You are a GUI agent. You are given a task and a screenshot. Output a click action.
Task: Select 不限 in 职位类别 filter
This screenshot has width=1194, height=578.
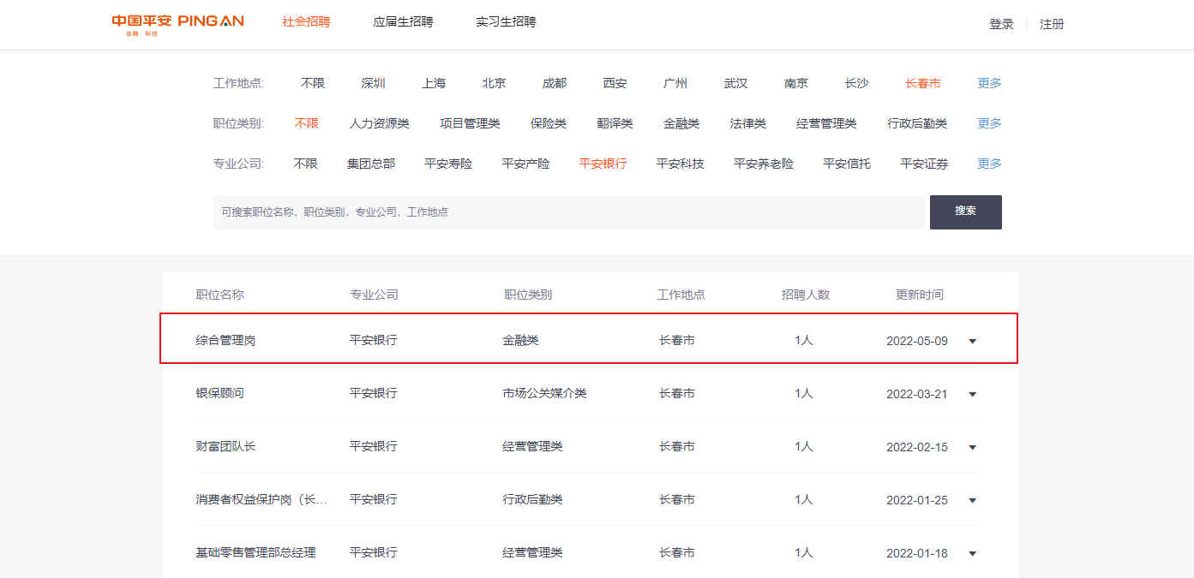307,123
